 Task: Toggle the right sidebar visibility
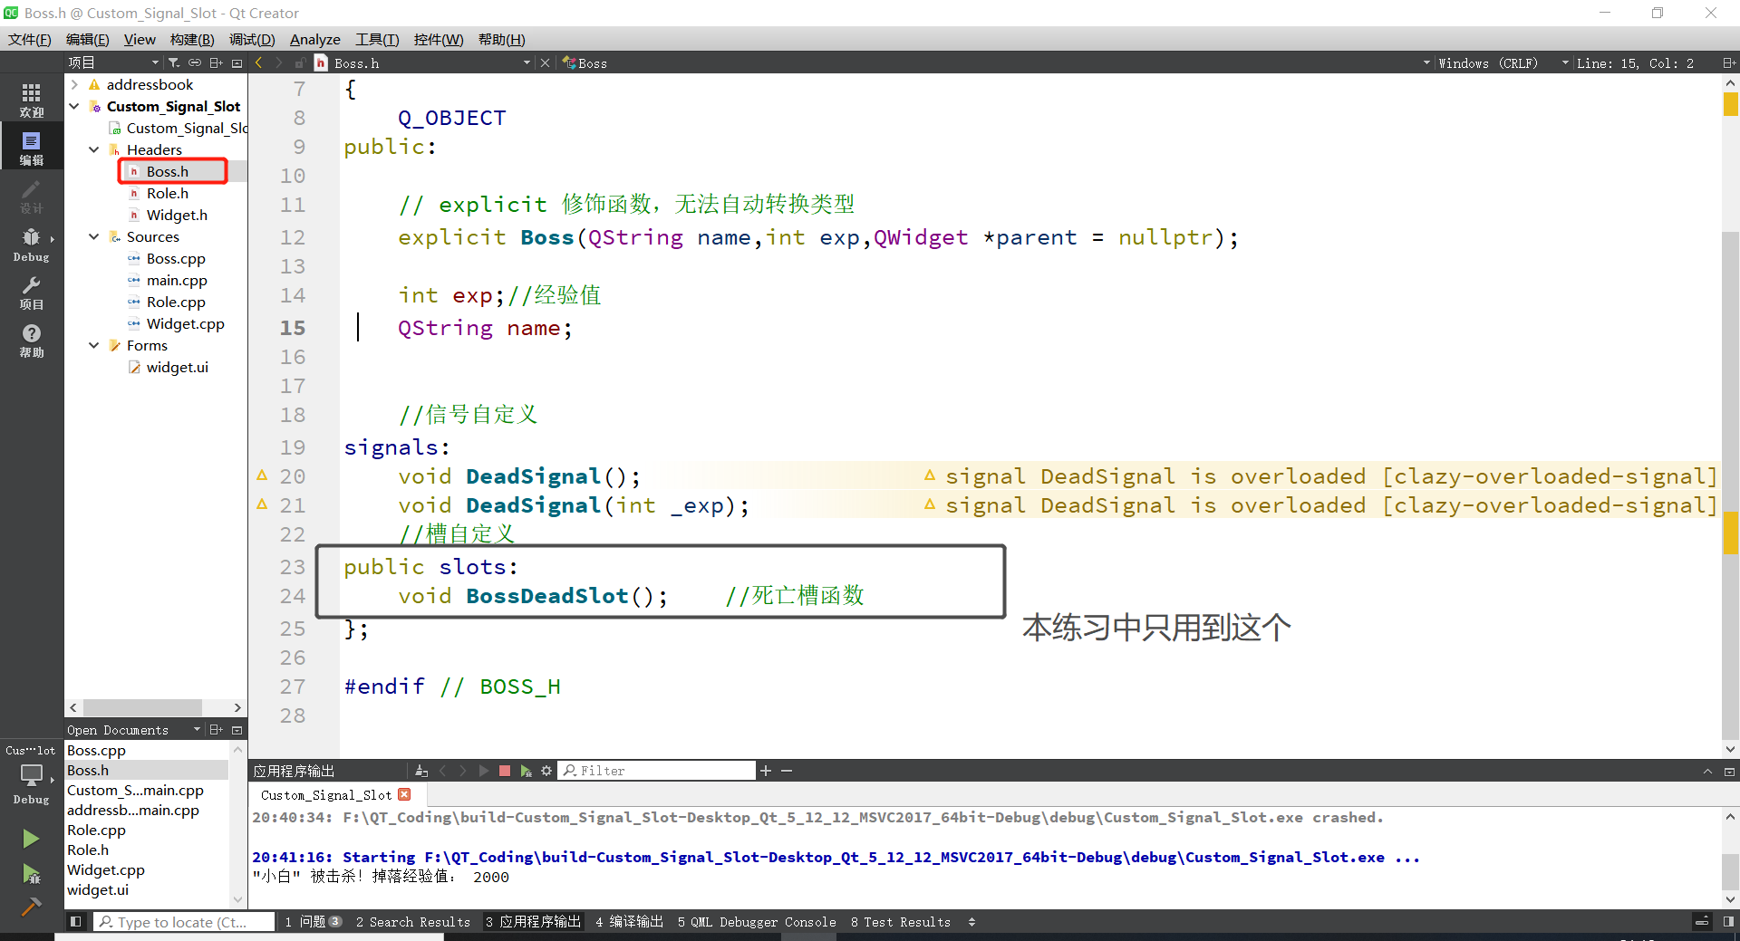click(1728, 921)
